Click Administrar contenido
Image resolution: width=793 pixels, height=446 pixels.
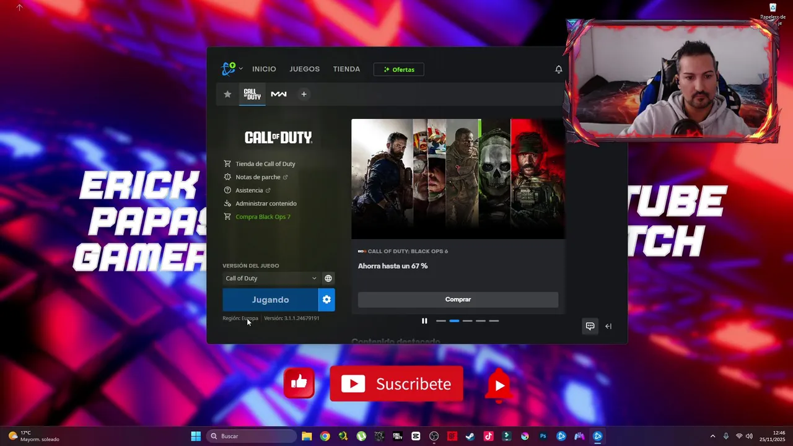coord(266,203)
